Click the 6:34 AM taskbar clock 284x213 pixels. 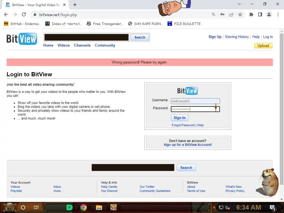coord(248,207)
